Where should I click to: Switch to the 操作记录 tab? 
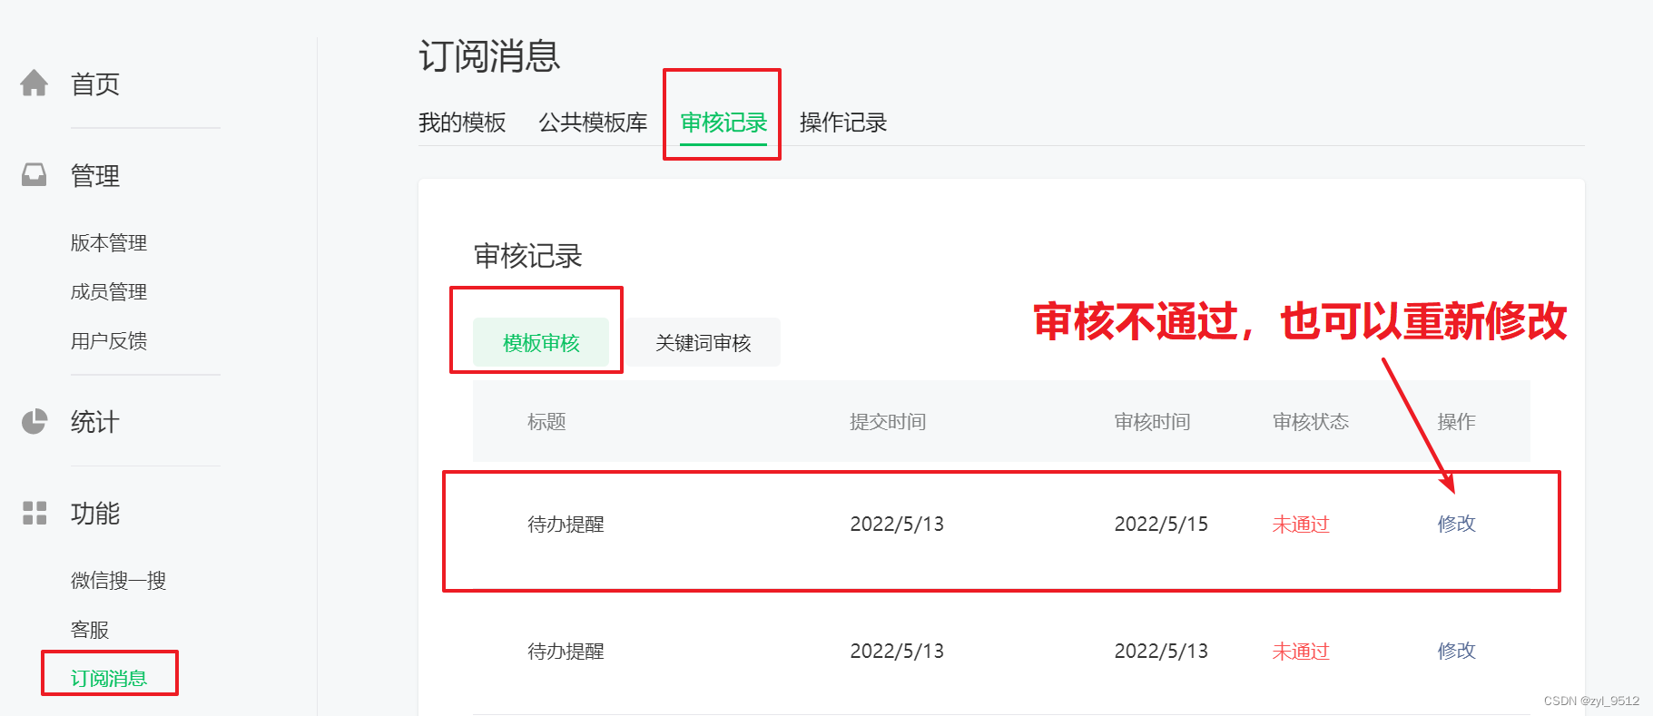843,123
